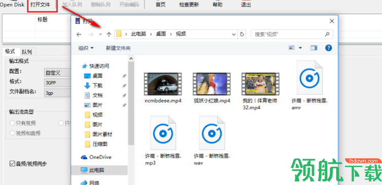
Task: Click 桌面 in the address path
Action: pos(161,34)
